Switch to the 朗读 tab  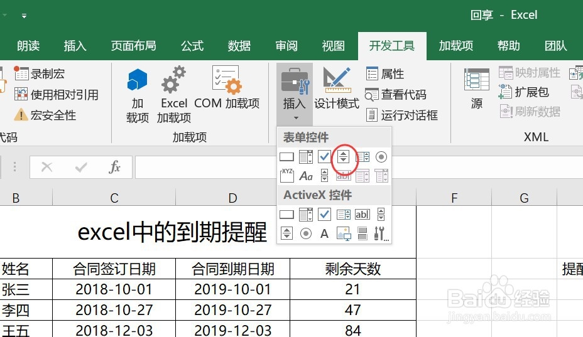28,46
